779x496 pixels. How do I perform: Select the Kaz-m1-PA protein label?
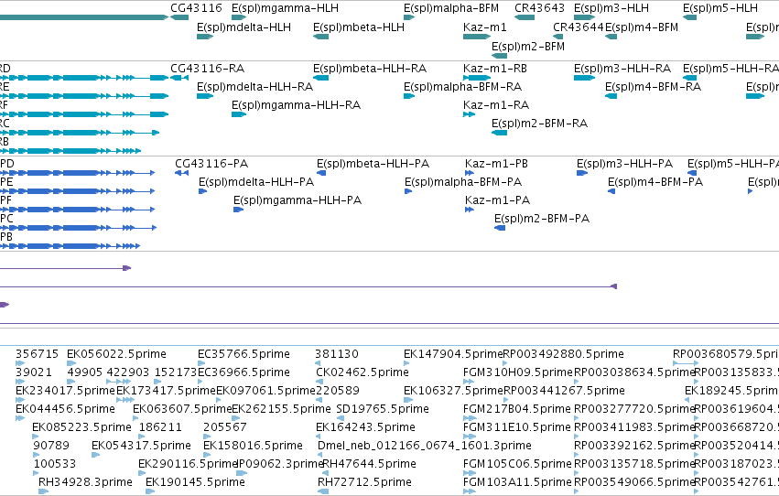(x=497, y=200)
